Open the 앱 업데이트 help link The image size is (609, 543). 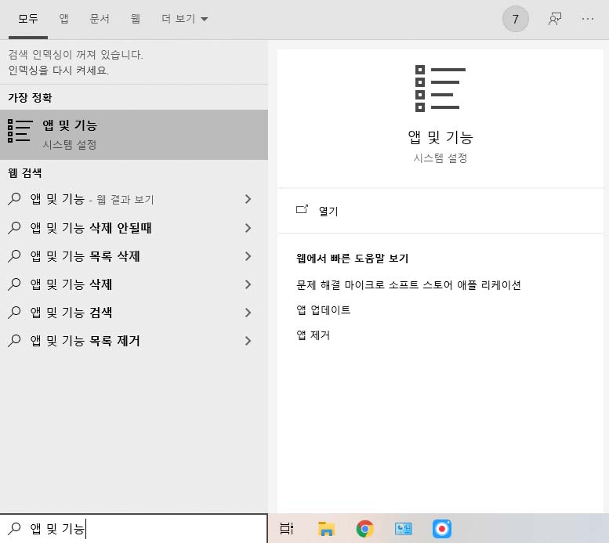323,310
